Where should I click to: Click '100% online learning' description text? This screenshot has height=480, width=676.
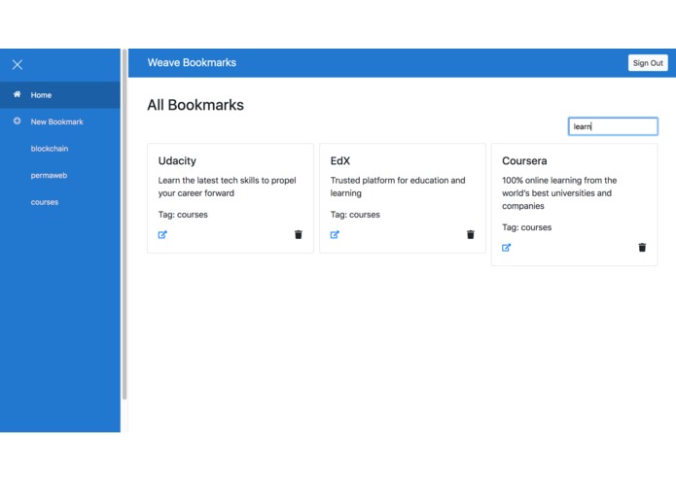click(x=559, y=192)
